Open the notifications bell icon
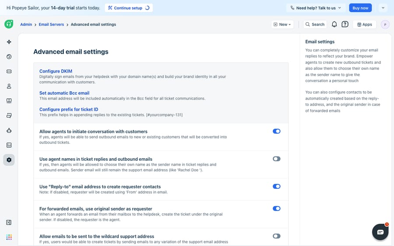 tap(334, 24)
